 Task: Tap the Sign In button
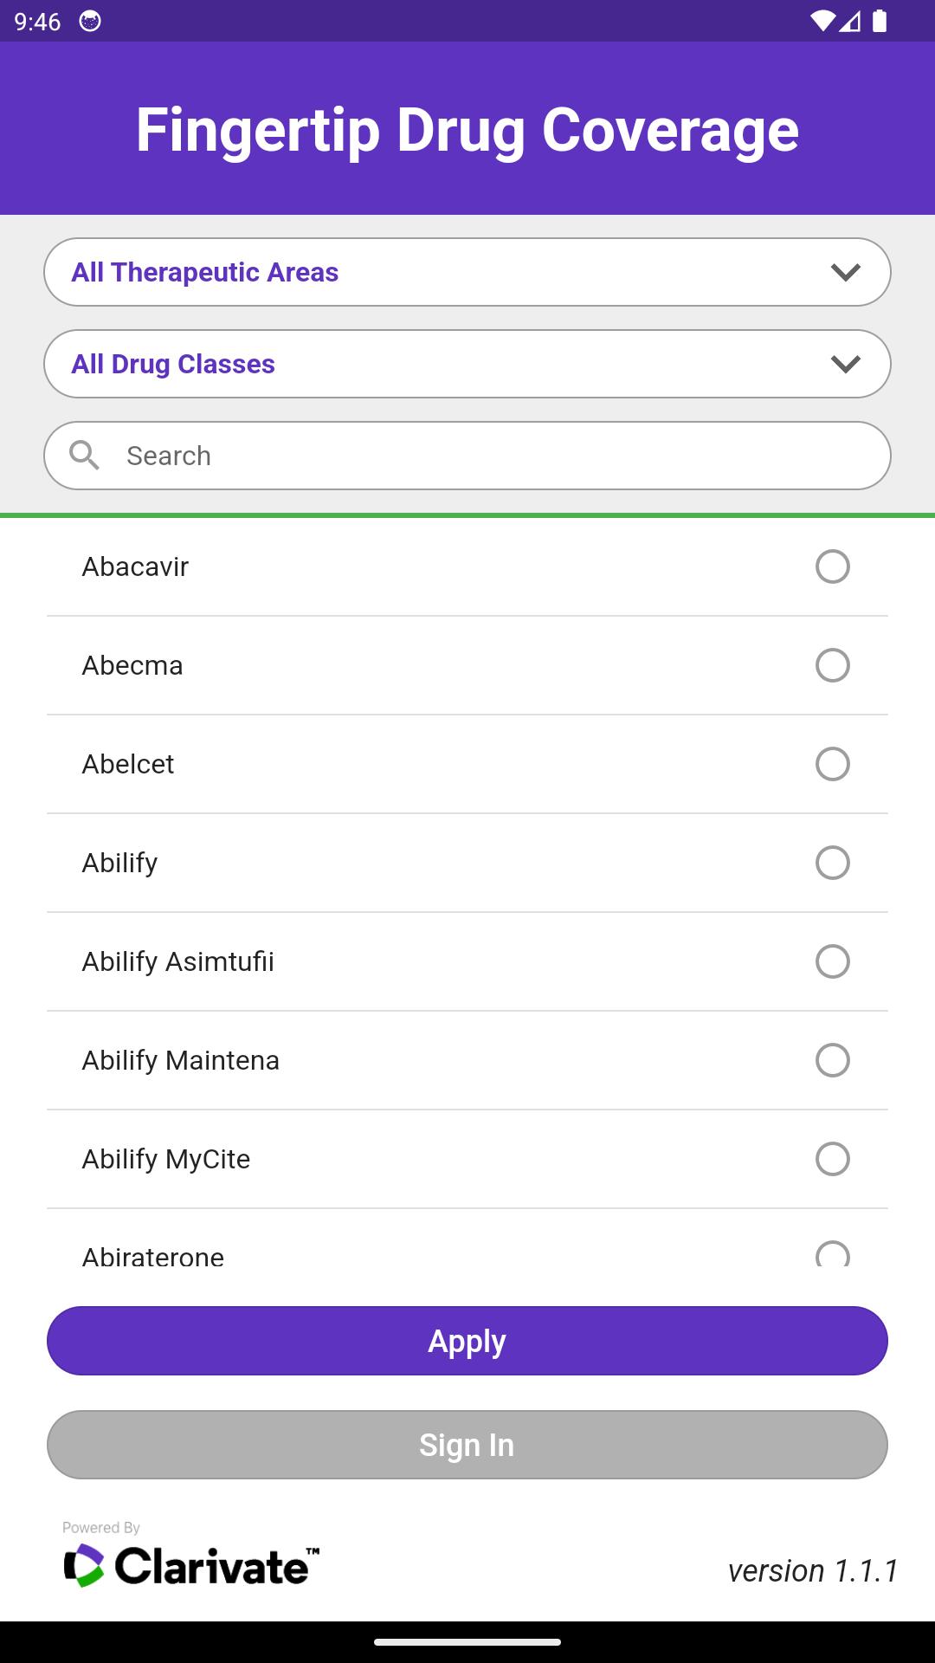coord(467,1445)
